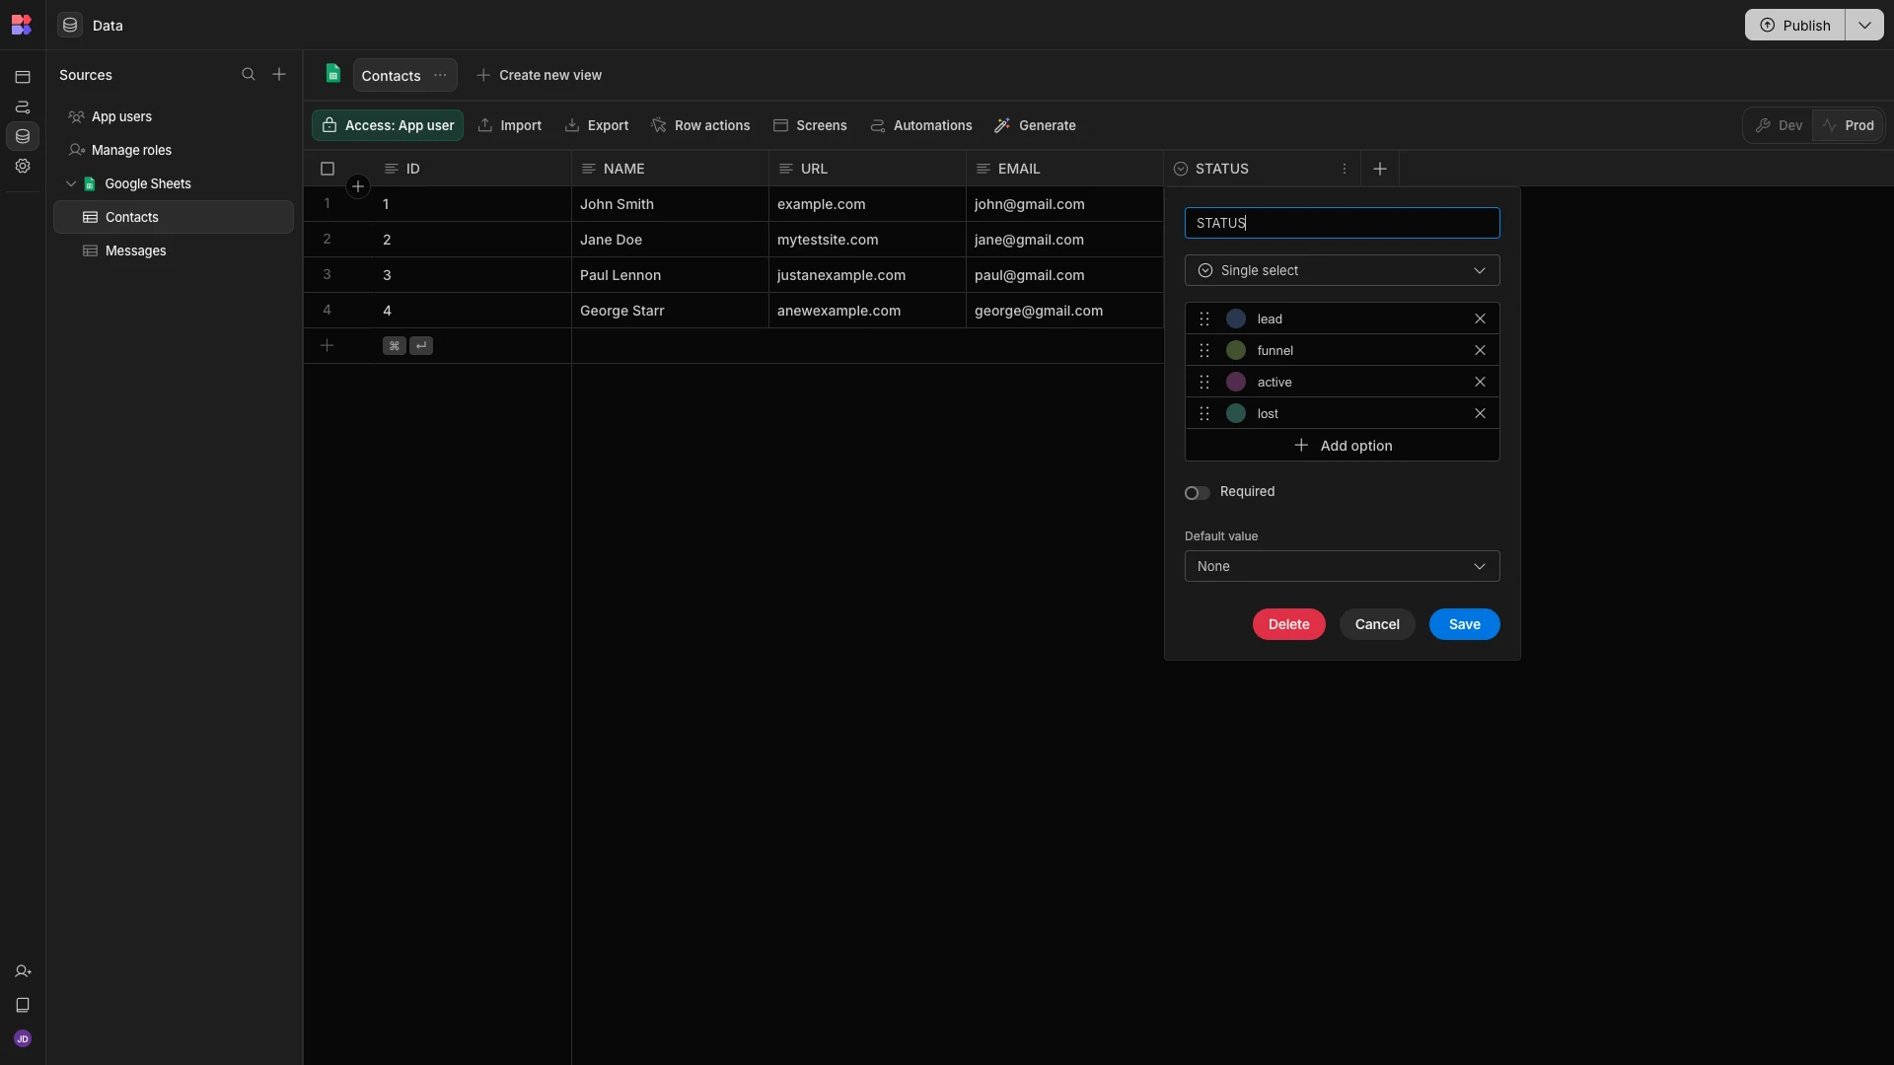Screen dimensions: 1894x1065
Task: Save the STATUS column settings
Action: pos(1464,624)
